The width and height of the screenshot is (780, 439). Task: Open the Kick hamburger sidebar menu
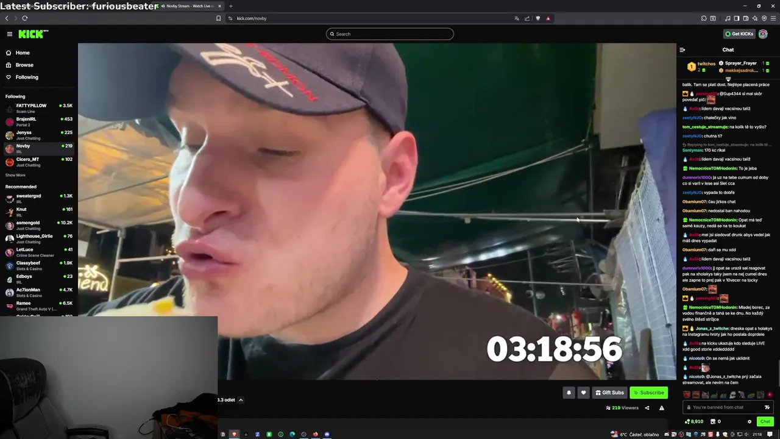10,34
